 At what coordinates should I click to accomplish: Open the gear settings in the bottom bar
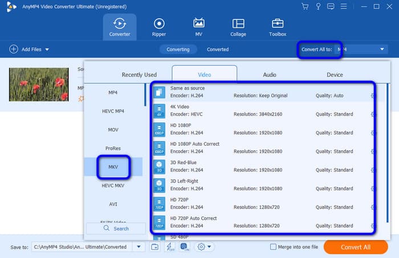201,247
